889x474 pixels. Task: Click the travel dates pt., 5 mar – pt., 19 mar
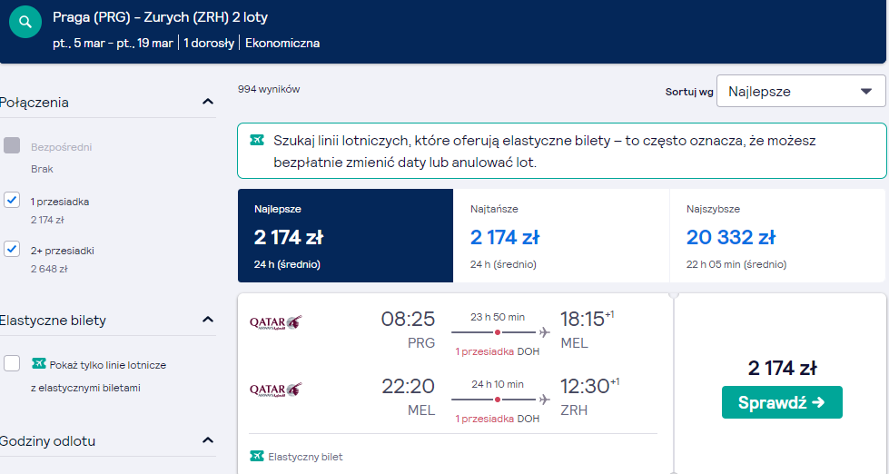point(113,43)
